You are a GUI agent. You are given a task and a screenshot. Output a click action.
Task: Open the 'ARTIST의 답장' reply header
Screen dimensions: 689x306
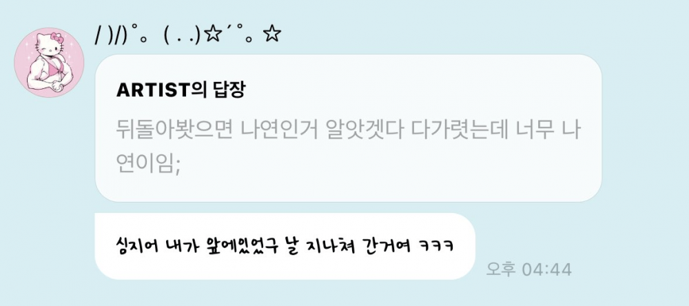click(x=181, y=90)
